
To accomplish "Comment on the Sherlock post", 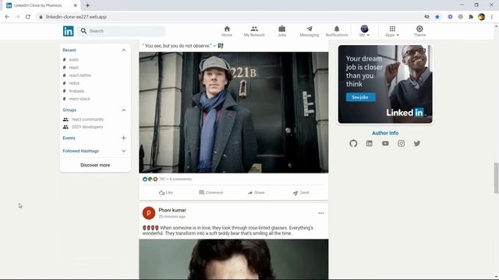I will [x=211, y=192].
